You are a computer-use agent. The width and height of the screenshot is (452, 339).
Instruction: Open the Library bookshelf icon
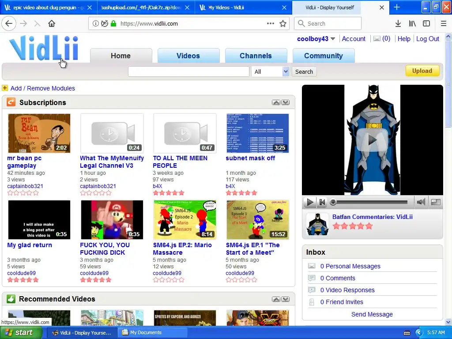point(412,24)
